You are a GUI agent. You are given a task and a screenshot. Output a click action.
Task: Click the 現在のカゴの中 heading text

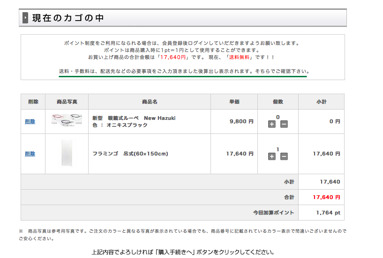tap(68, 18)
